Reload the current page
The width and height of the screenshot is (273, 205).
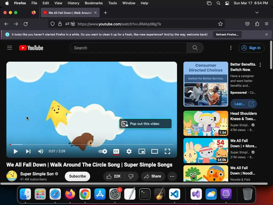tap(26, 24)
